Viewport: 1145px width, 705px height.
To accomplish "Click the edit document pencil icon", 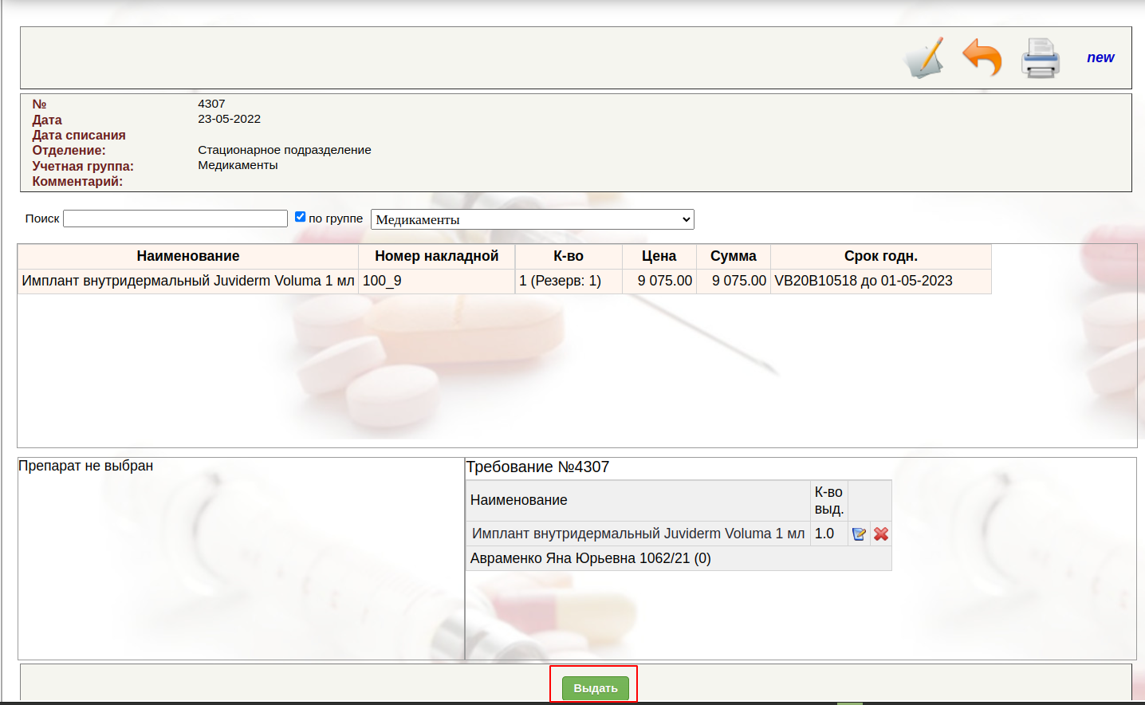I will 924,58.
